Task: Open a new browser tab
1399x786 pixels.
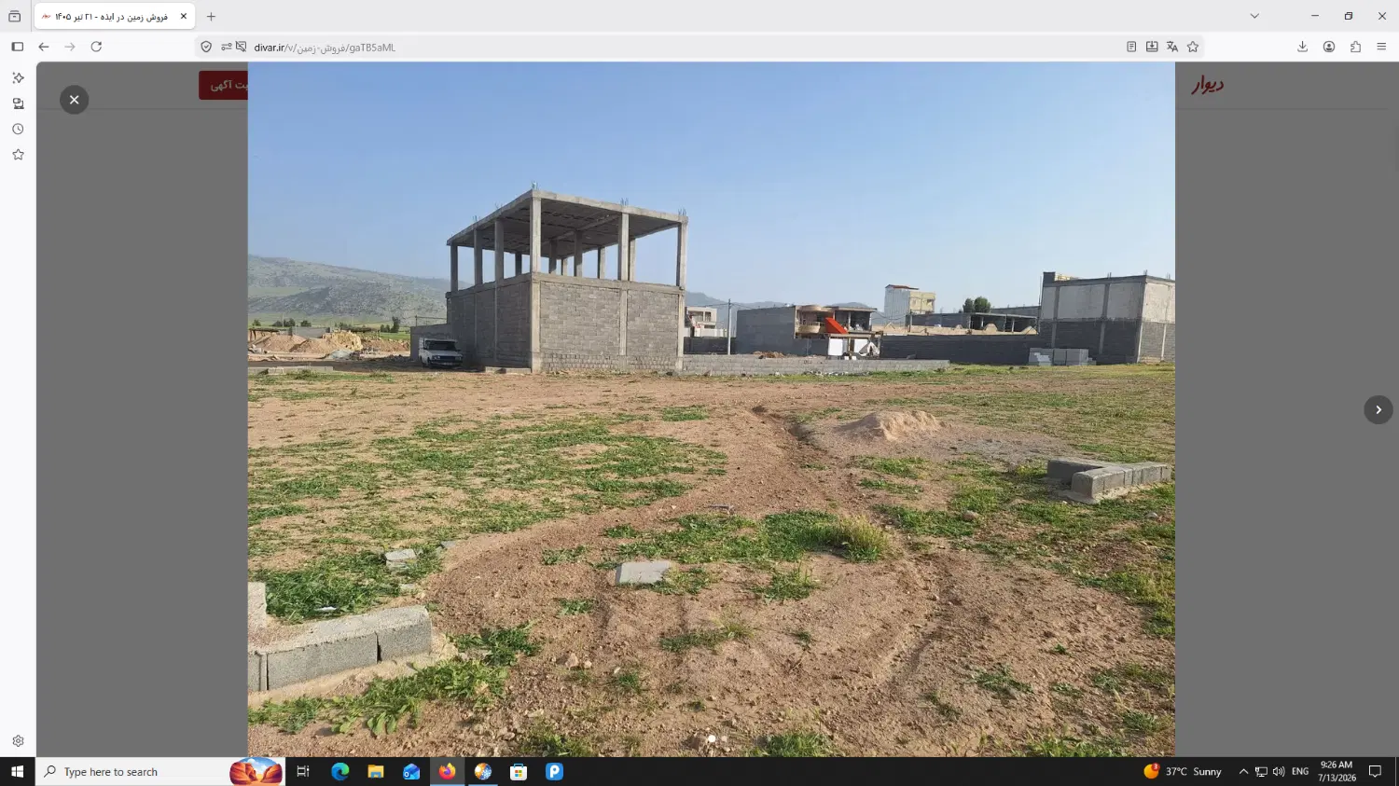Action: [x=211, y=17]
